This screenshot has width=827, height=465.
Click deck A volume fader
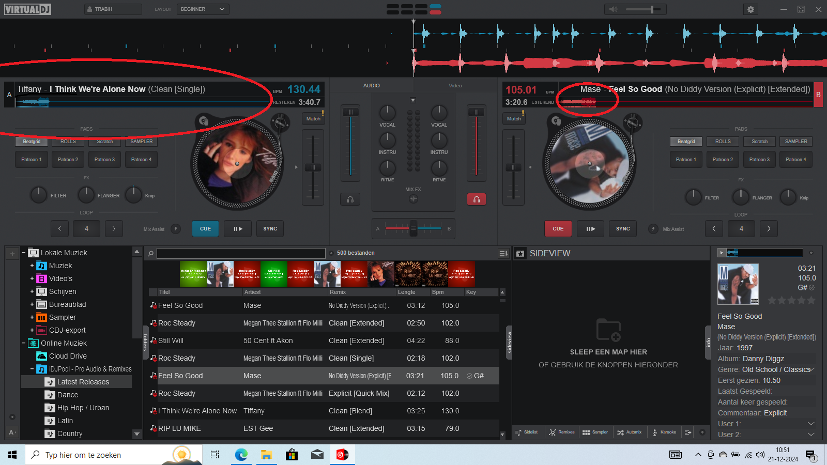point(350,142)
